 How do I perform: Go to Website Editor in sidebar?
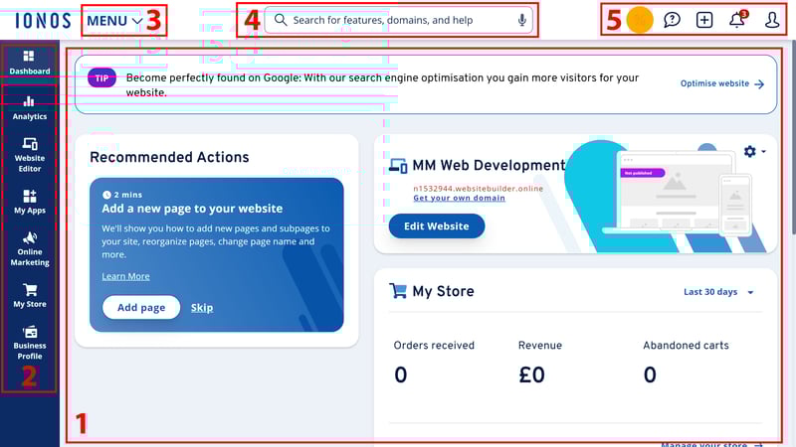30,155
